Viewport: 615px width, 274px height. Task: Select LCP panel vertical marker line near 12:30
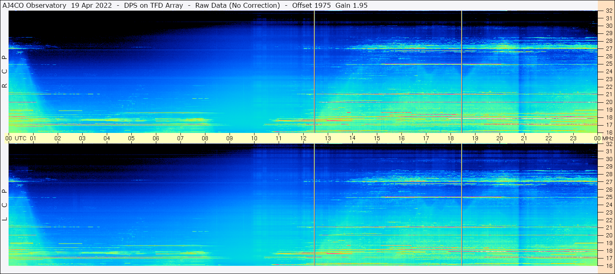(x=314, y=205)
